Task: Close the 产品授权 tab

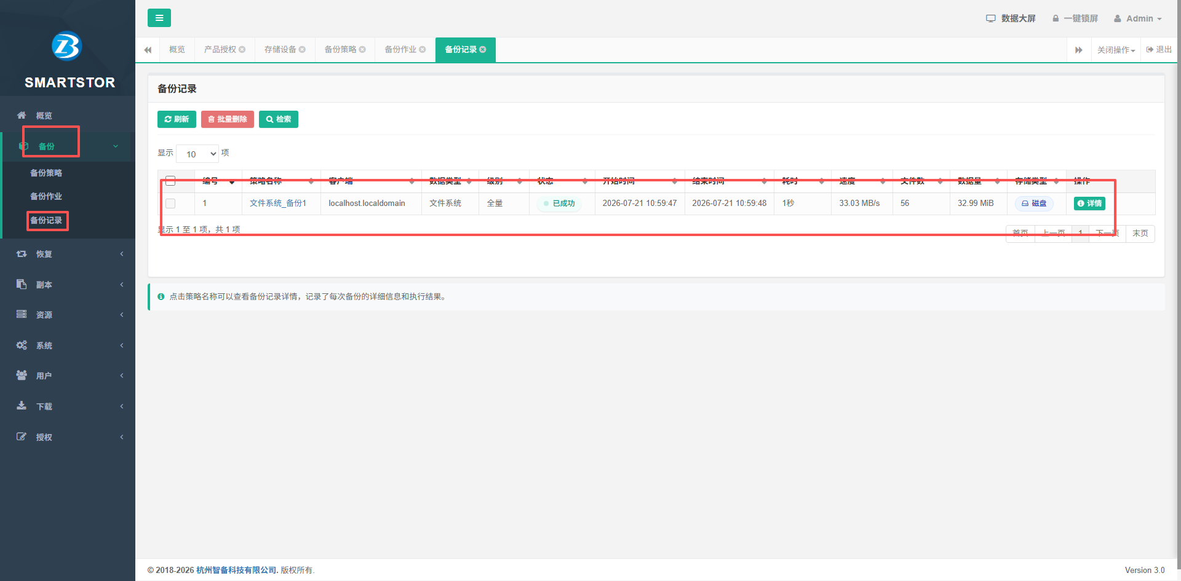Action: click(x=242, y=50)
